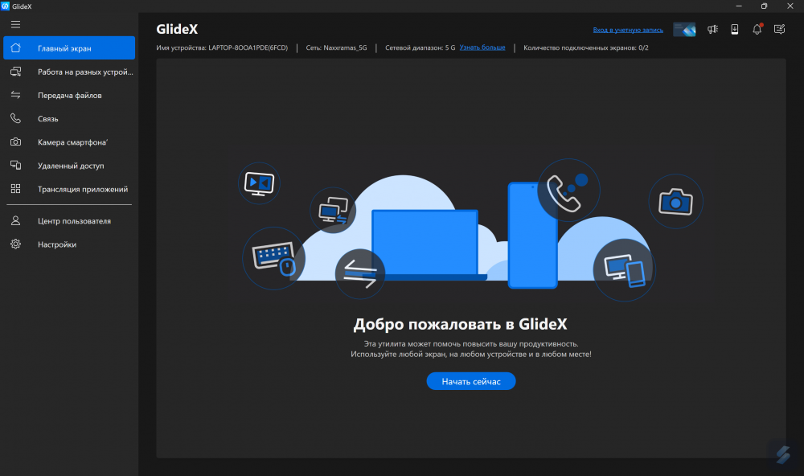Open Центр пользователя
This screenshot has width=804, height=476.
pos(69,220)
